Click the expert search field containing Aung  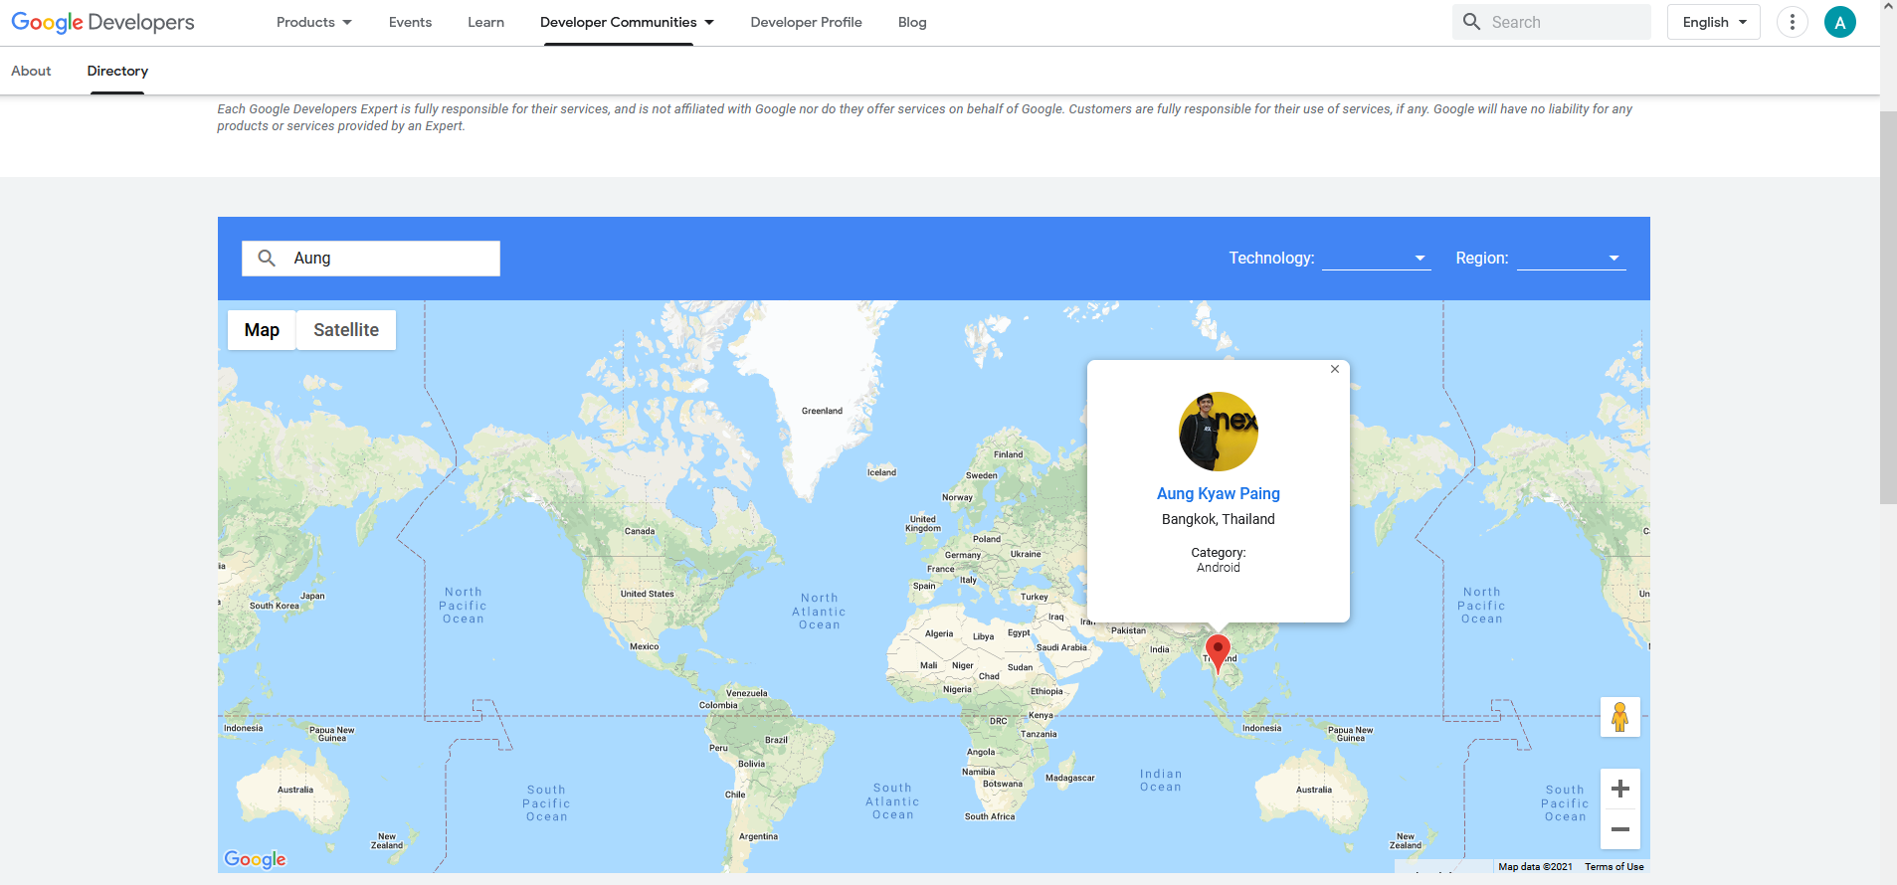(371, 259)
